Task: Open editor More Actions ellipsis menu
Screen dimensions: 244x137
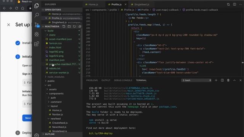Action: (241, 4)
